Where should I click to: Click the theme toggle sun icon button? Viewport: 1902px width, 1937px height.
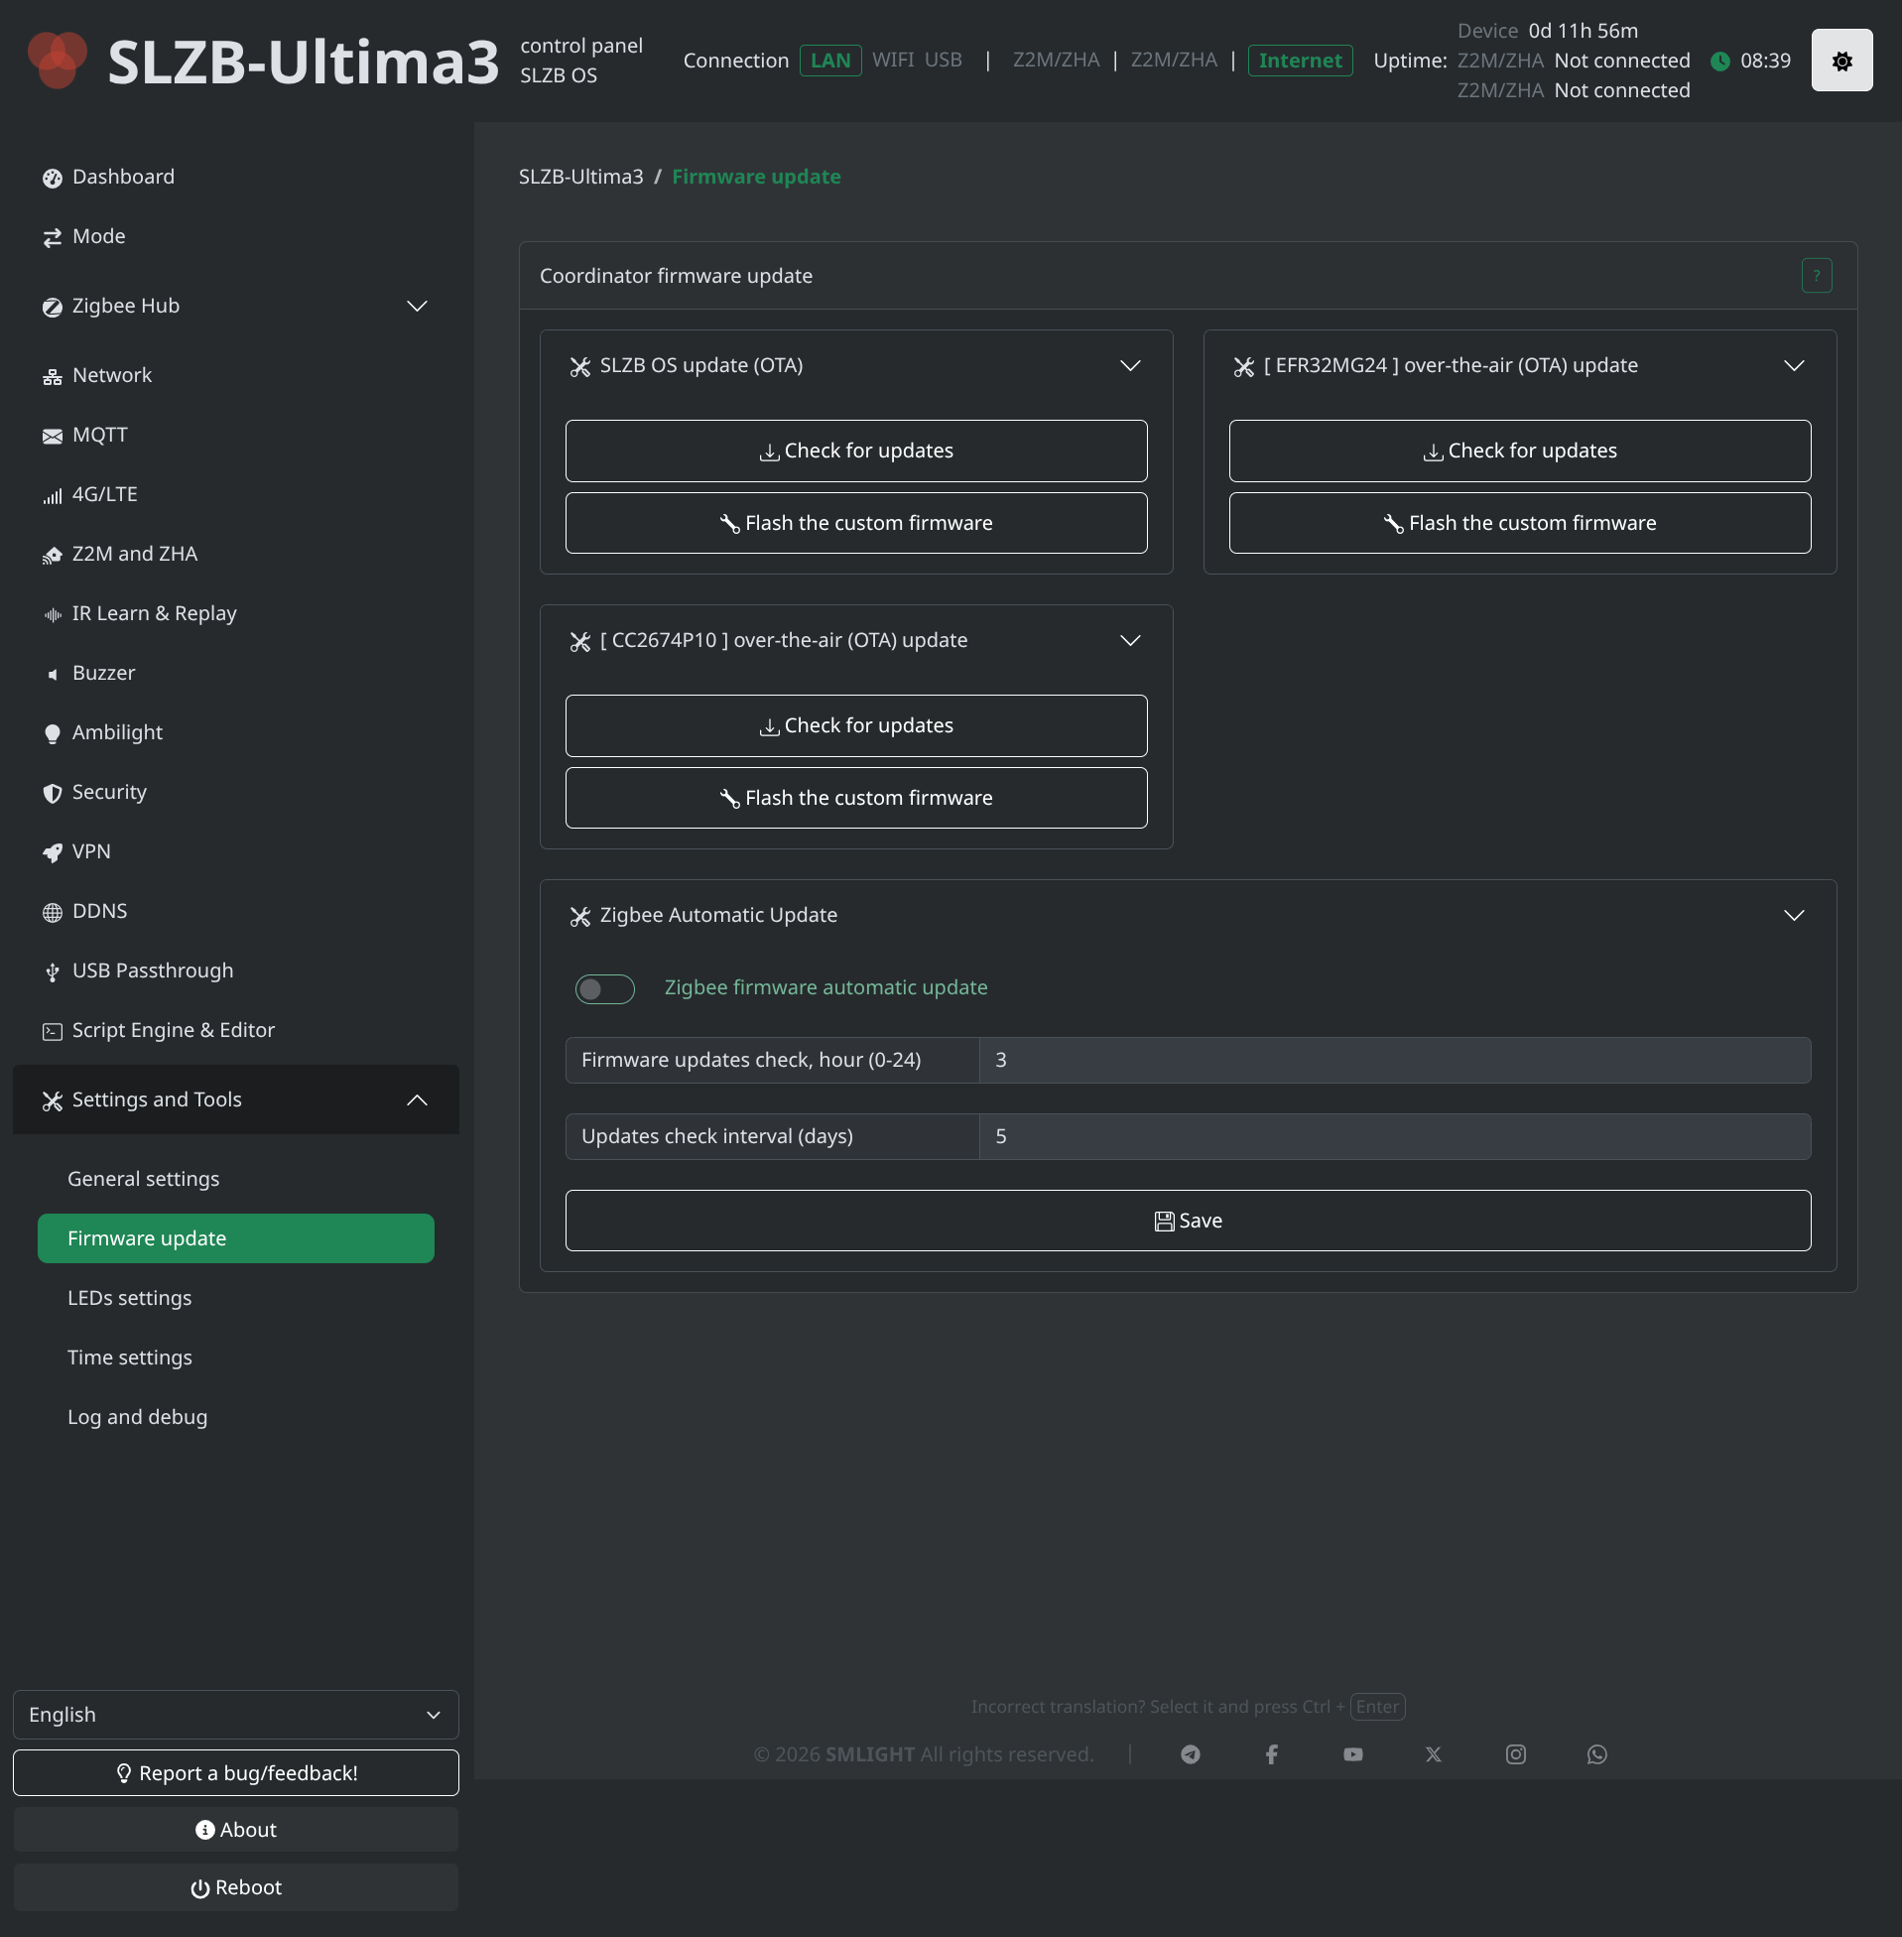(x=1841, y=61)
